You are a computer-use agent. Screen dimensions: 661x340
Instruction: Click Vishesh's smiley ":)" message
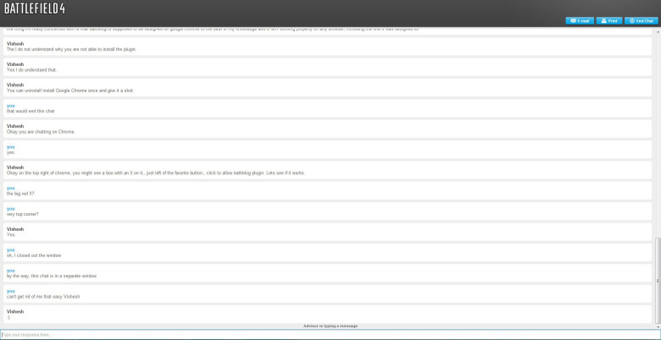pyautogui.click(x=328, y=315)
